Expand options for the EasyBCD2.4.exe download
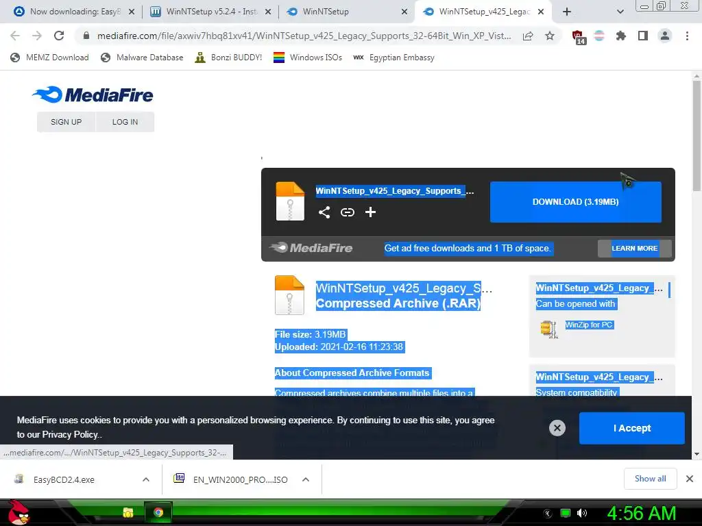 pyautogui.click(x=146, y=479)
